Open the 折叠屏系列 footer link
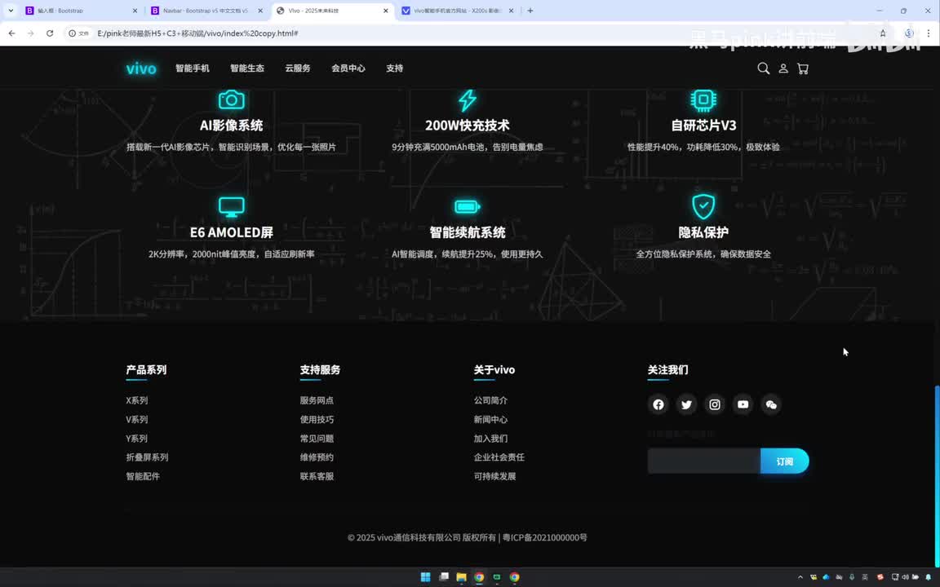This screenshot has width=940, height=587. click(147, 457)
